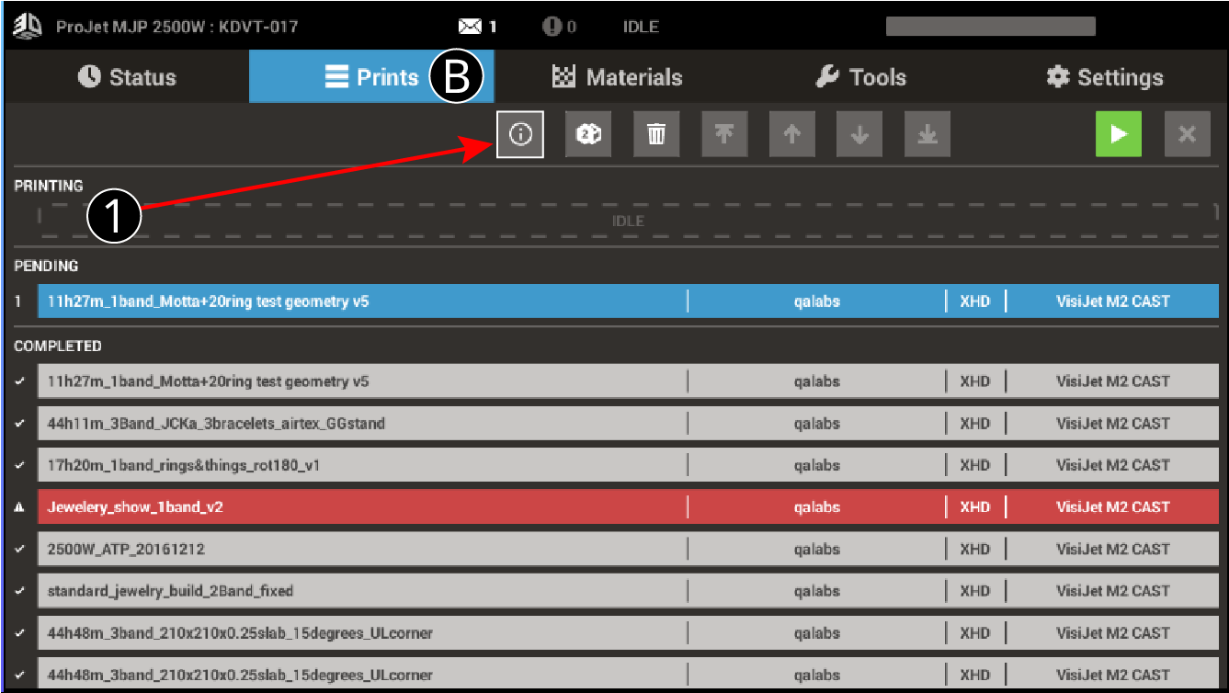Image resolution: width=1229 pixels, height=693 pixels.
Task: Open the message notifications envelope icon
Action: tap(470, 26)
